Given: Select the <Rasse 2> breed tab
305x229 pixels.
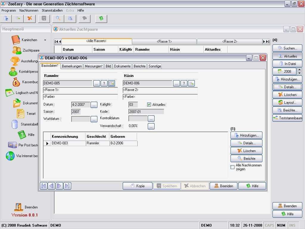Looking at the screenshot, I should (x=230, y=41).
